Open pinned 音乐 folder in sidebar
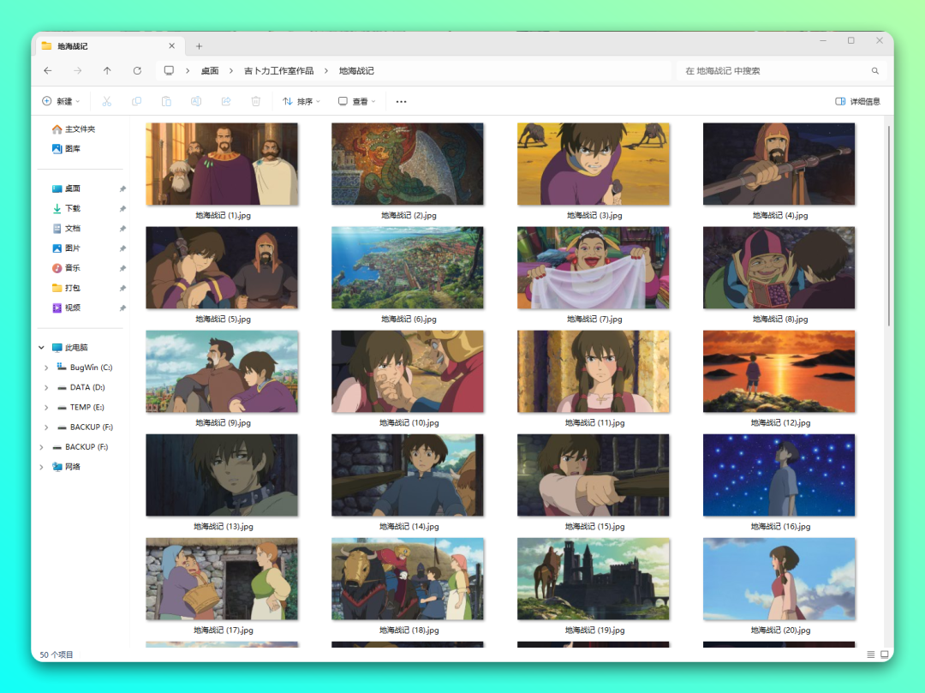The width and height of the screenshot is (925, 693). click(66, 268)
